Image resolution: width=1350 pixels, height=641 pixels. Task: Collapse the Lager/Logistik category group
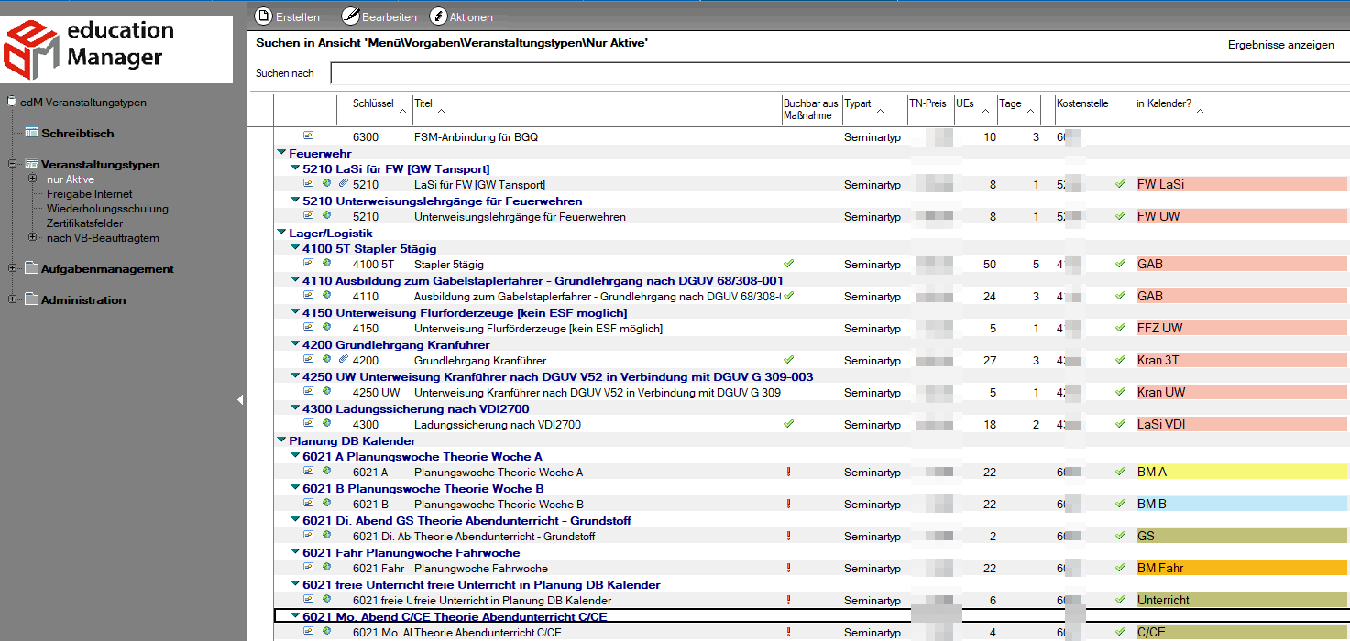pos(281,234)
